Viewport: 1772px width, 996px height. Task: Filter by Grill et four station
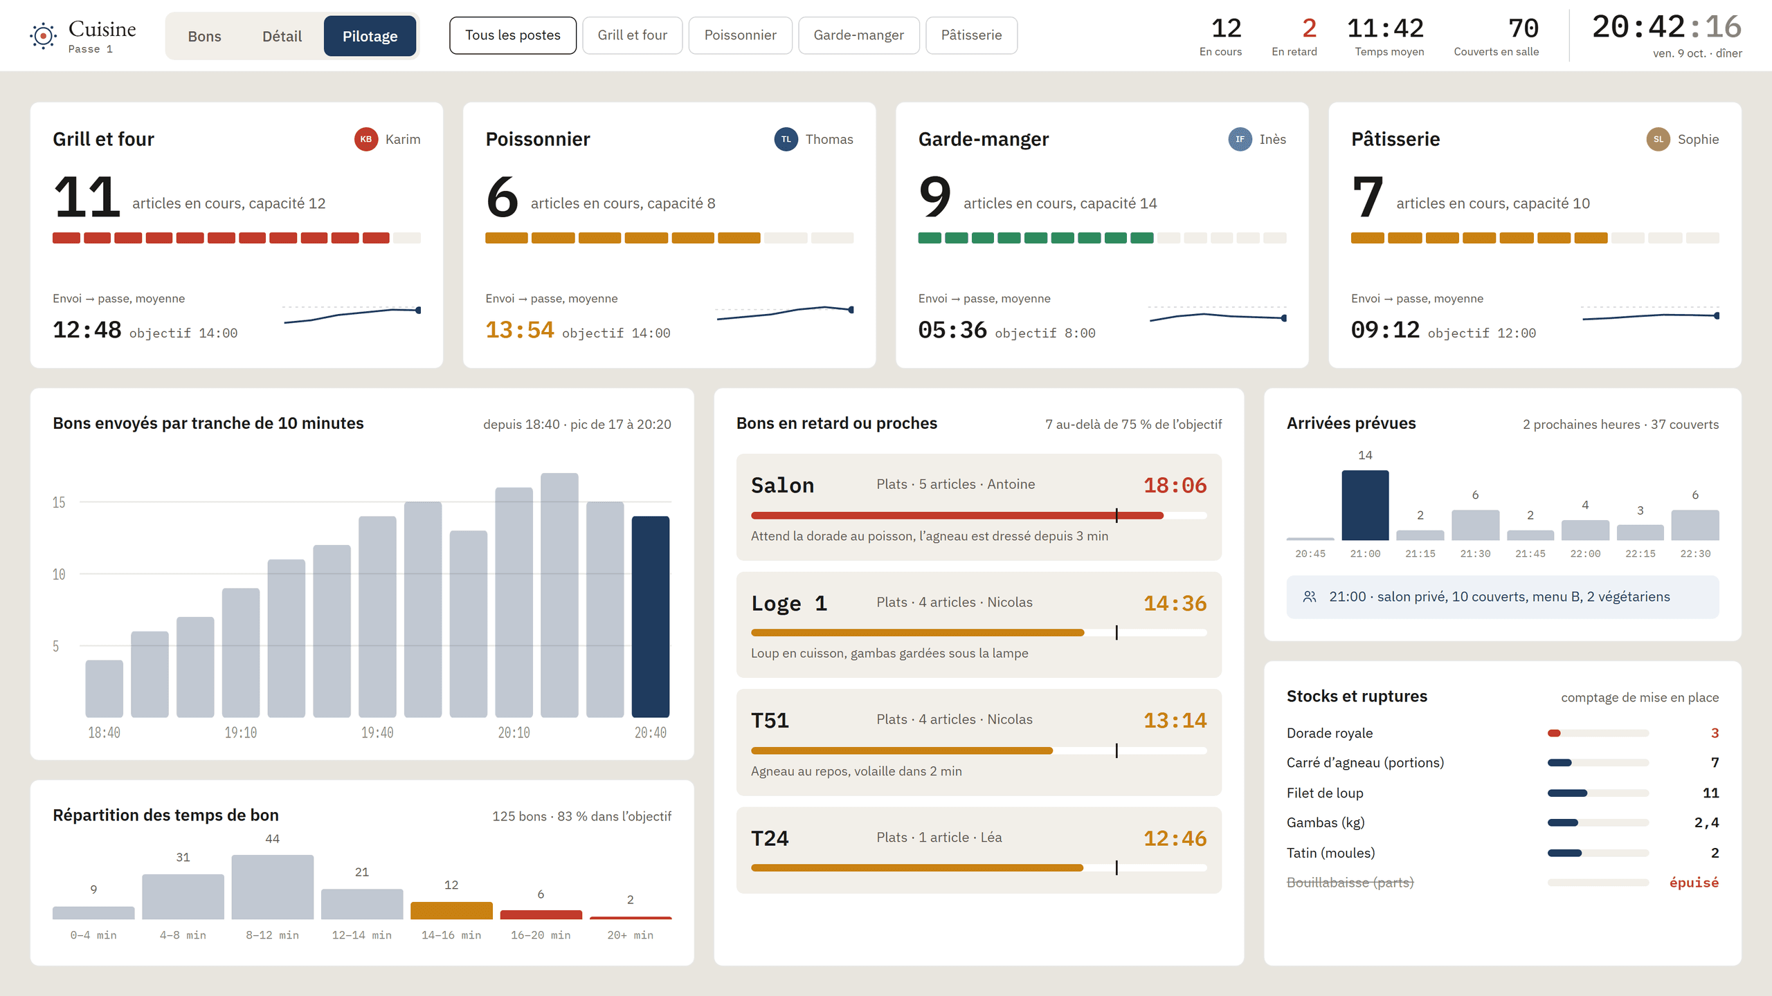pos(633,35)
